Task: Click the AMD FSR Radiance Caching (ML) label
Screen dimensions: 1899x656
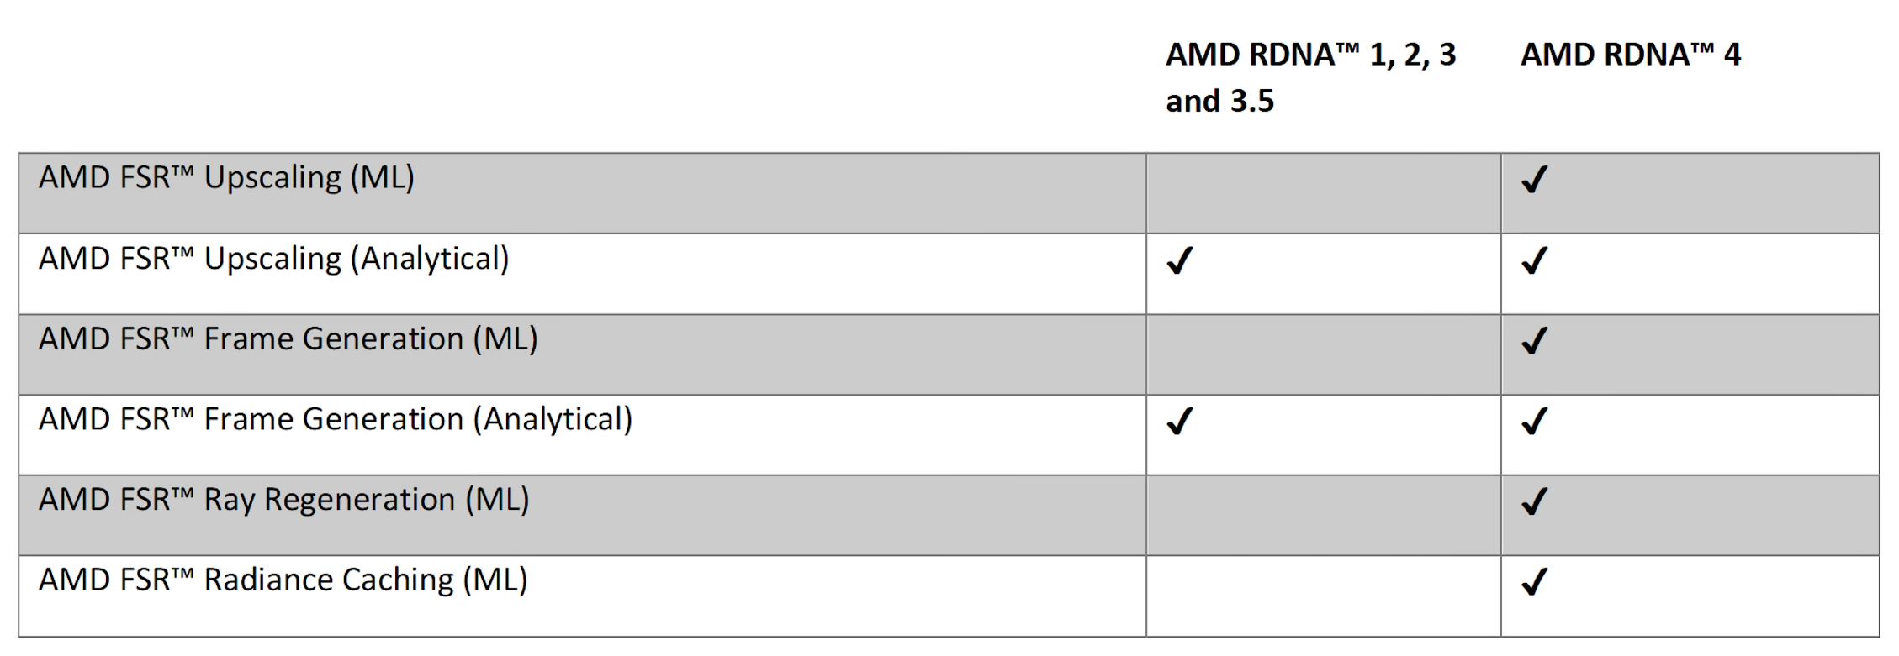Action: coord(283,580)
